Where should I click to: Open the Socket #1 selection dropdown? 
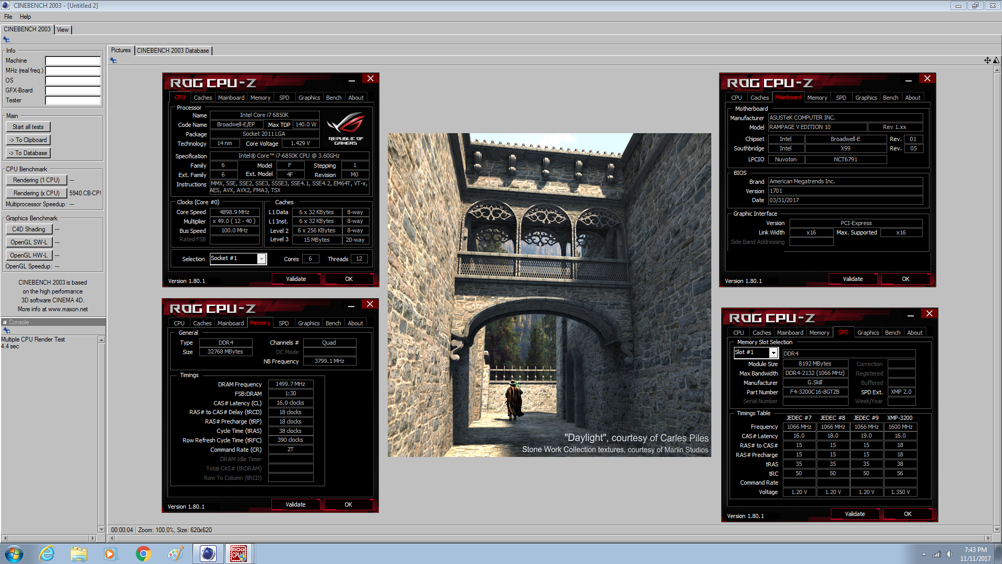pos(261,258)
